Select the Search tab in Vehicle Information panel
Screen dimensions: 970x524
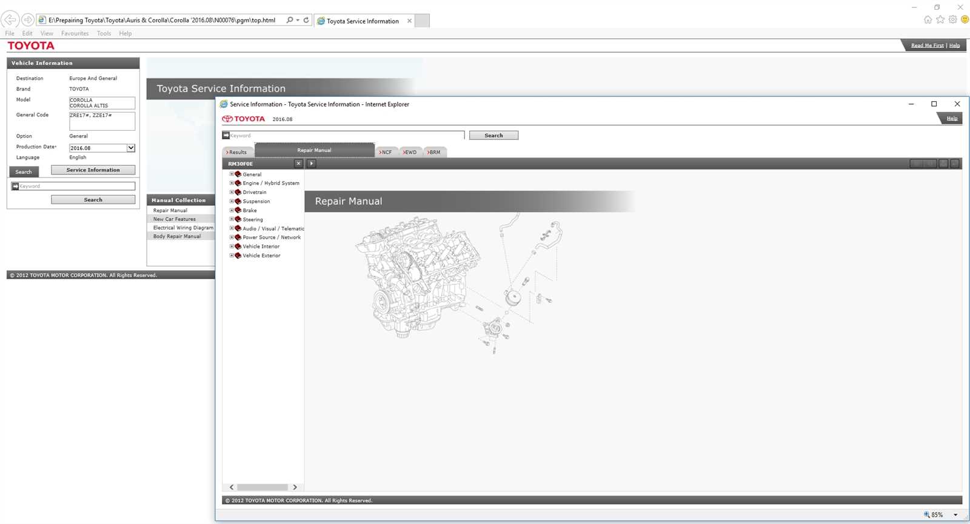click(24, 171)
